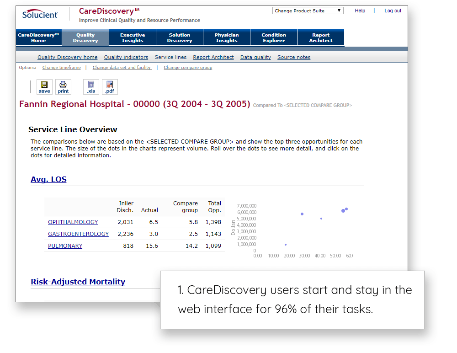The height and width of the screenshot is (353, 457).
Task: Click Pulmonary Actual value 15.6
Action: tap(152, 246)
